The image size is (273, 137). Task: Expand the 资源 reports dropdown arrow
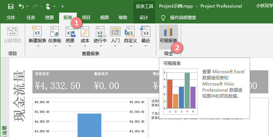click(70, 46)
